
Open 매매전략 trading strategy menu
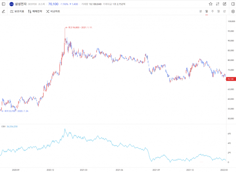(35, 11)
